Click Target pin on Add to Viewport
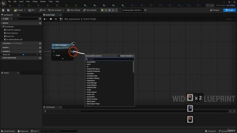The height and width of the screenshot is (133, 237). tap(54, 55)
